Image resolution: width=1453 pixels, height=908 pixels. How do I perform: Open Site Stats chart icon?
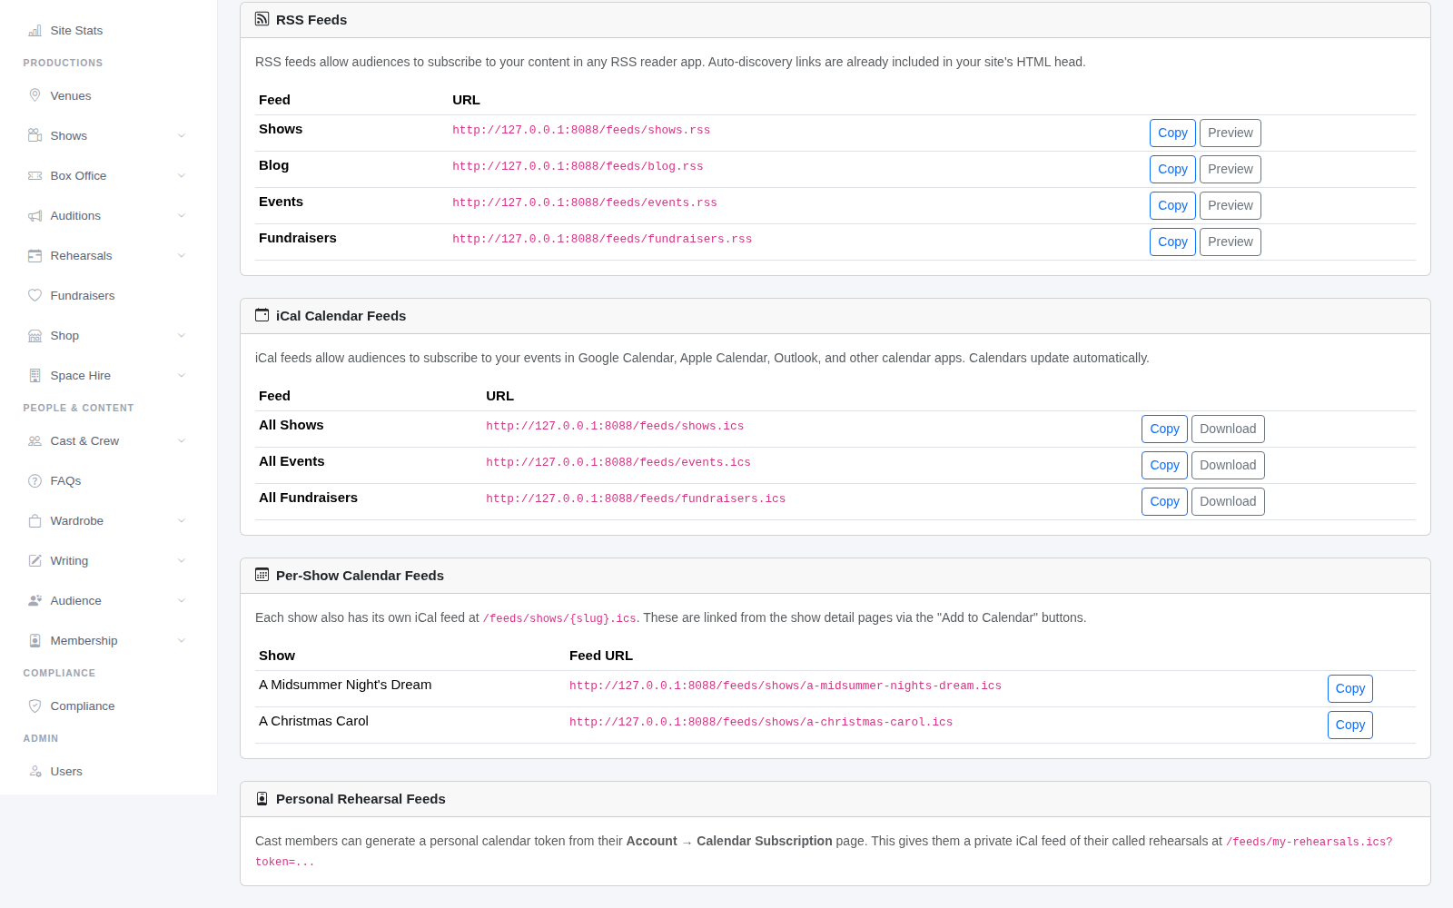[35, 31]
